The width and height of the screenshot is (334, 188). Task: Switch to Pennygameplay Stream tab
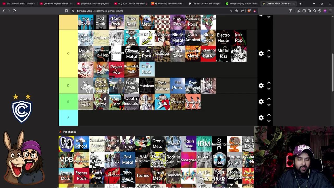click(x=242, y=4)
